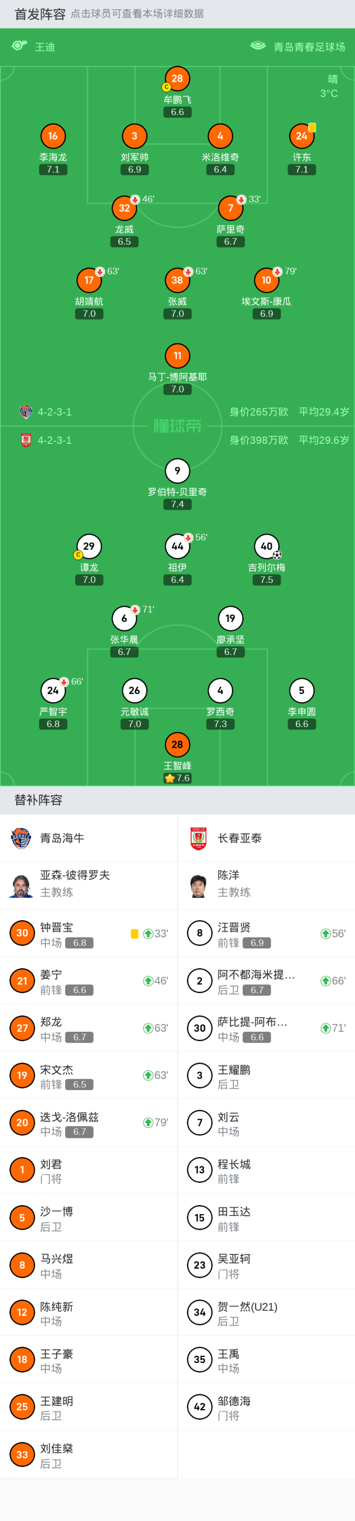Select 吉列尔梅 number 40 player badge
This screenshot has width=355, height=1521.
pyautogui.click(x=266, y=546)
